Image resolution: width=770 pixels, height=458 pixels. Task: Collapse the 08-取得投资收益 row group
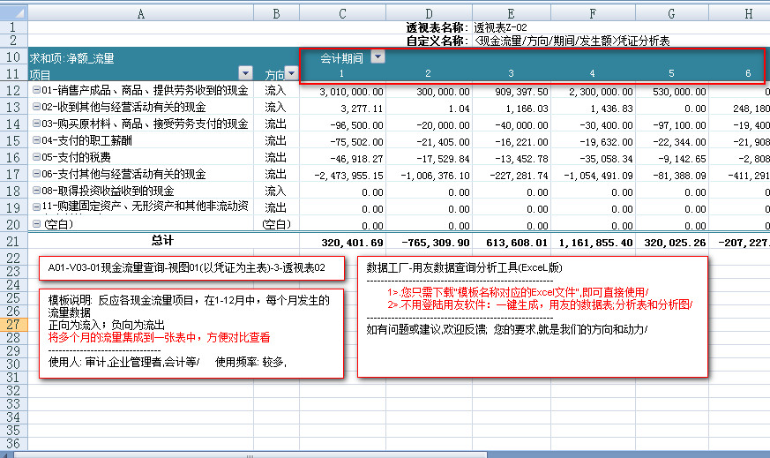(x=36, y=191)
